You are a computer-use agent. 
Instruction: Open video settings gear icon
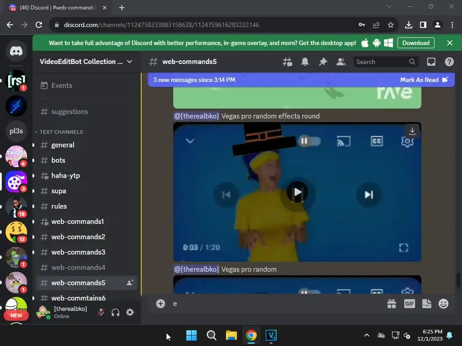pyautogui.click(x=407, y=141)
